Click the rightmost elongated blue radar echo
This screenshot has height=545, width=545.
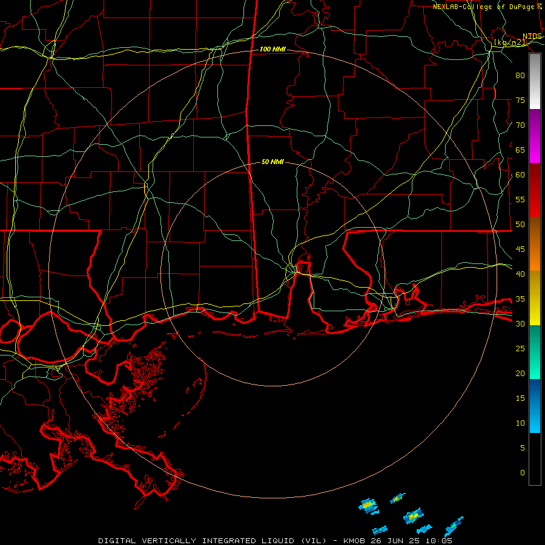pyautogui.click(x=454, y=526)
